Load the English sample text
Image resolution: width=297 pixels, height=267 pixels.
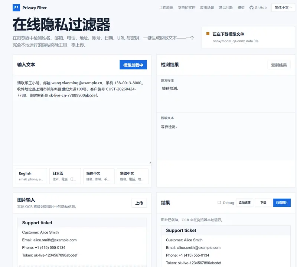pyautogui.click(x=32, y=176)
